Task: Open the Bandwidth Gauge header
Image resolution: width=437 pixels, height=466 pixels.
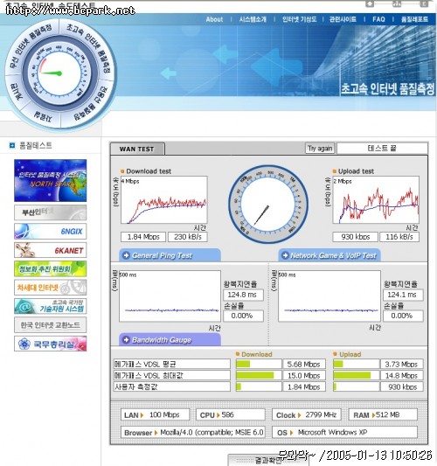Action: tap(170, 340)
